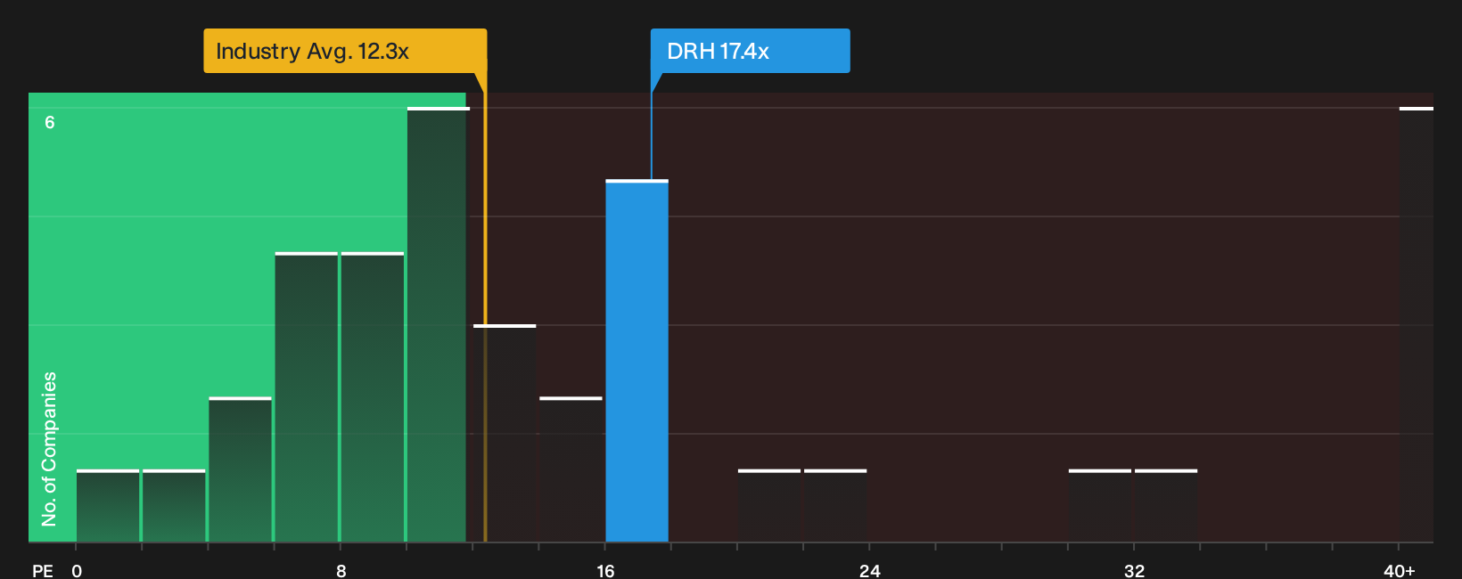Click the 'No. of Companies' axis title
This screenshot has height=579, width=1462.
tap(49, 449)
